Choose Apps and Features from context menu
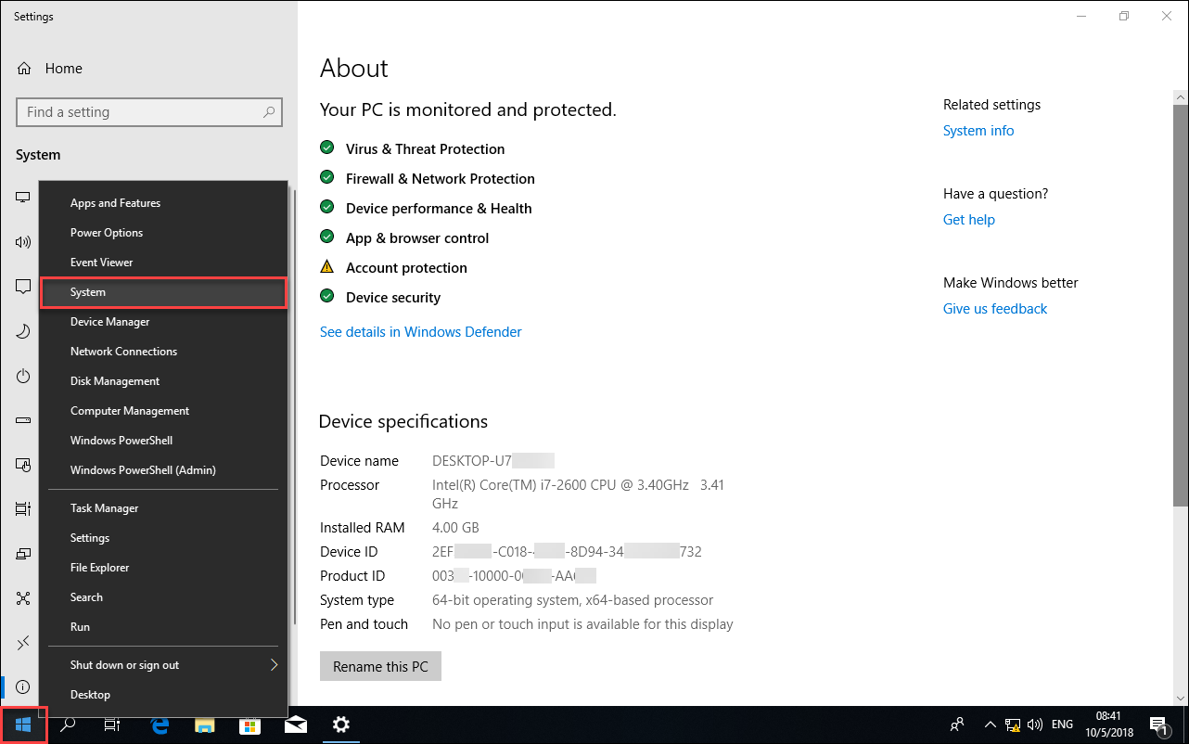The image size is (1189, 744). (x=163, y=203)
